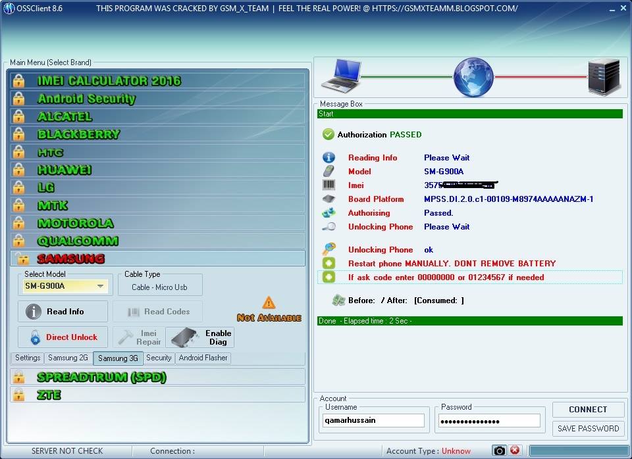This screenshot has width=632, height=459.
Task: Click the Board Platform MPSS value text
Action: coord(509,199)
